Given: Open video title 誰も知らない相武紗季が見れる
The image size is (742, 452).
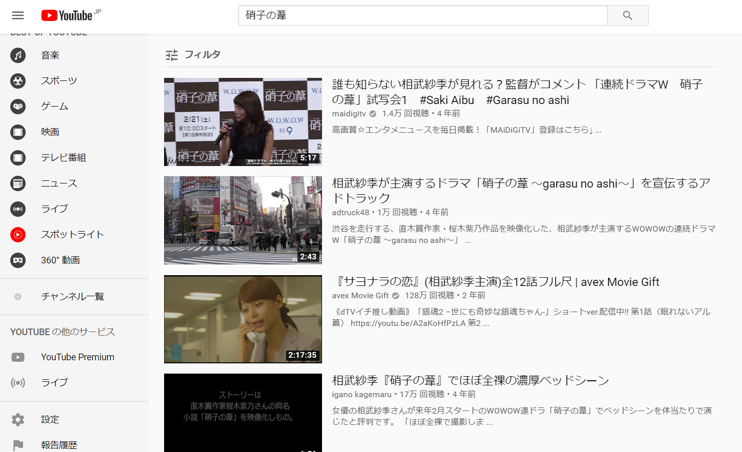Looking at the screenshot, I should (517, 92).
